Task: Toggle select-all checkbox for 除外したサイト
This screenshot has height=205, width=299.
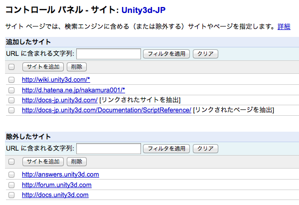Action: click(11, 162)
